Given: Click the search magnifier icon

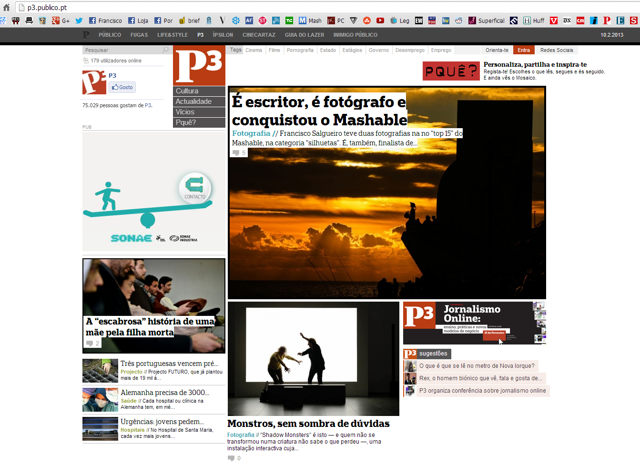Looking at the screenshot, I should click(x=165, y=50).
